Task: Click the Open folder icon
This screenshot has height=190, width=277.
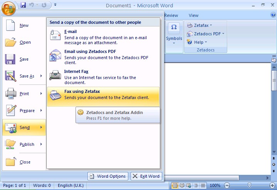Action: [10, 42]
